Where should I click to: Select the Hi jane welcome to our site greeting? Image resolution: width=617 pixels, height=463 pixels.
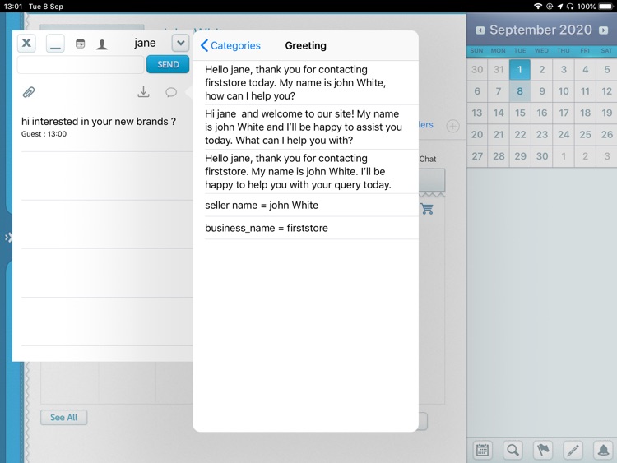(306, 127)
